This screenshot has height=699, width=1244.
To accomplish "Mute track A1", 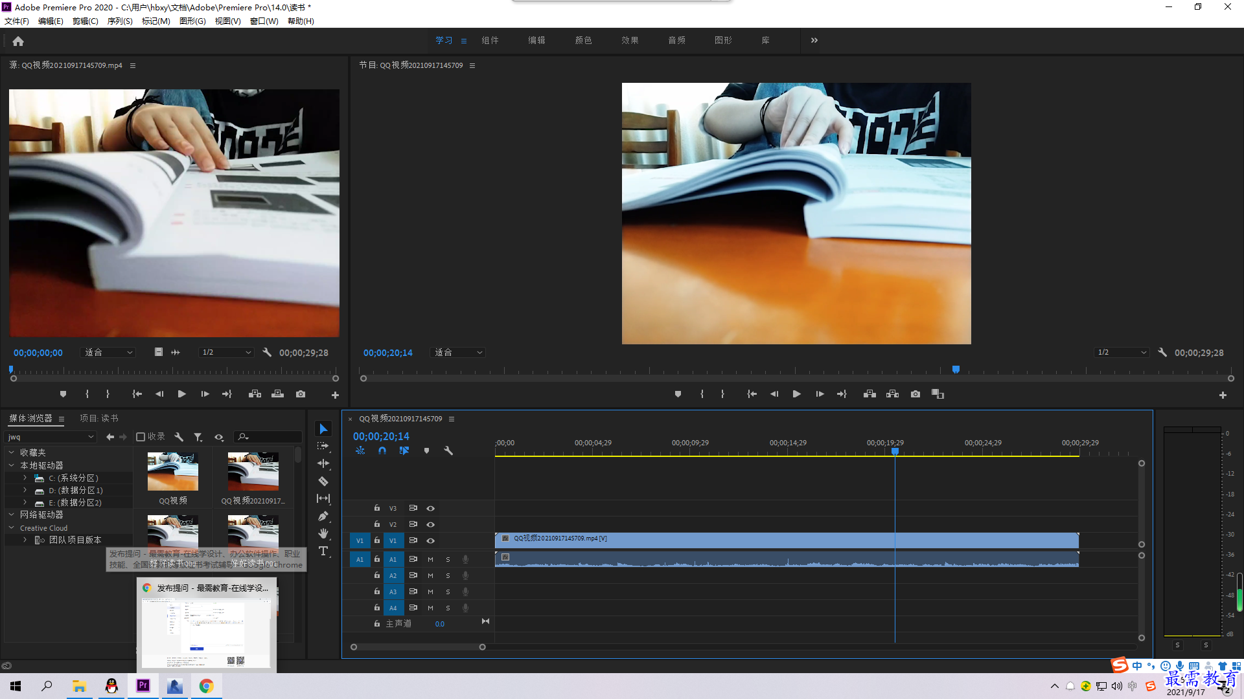I will 430,559.
